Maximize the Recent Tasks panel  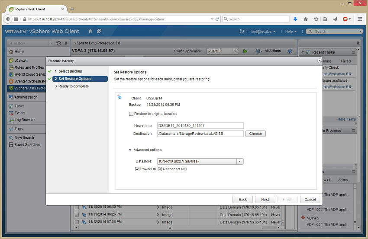353,52
